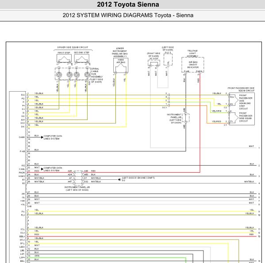The height and width of the screenshot is (263, 265).
Task: Click the 'RED' wire label at pin 23
Action: click(37, 171)
